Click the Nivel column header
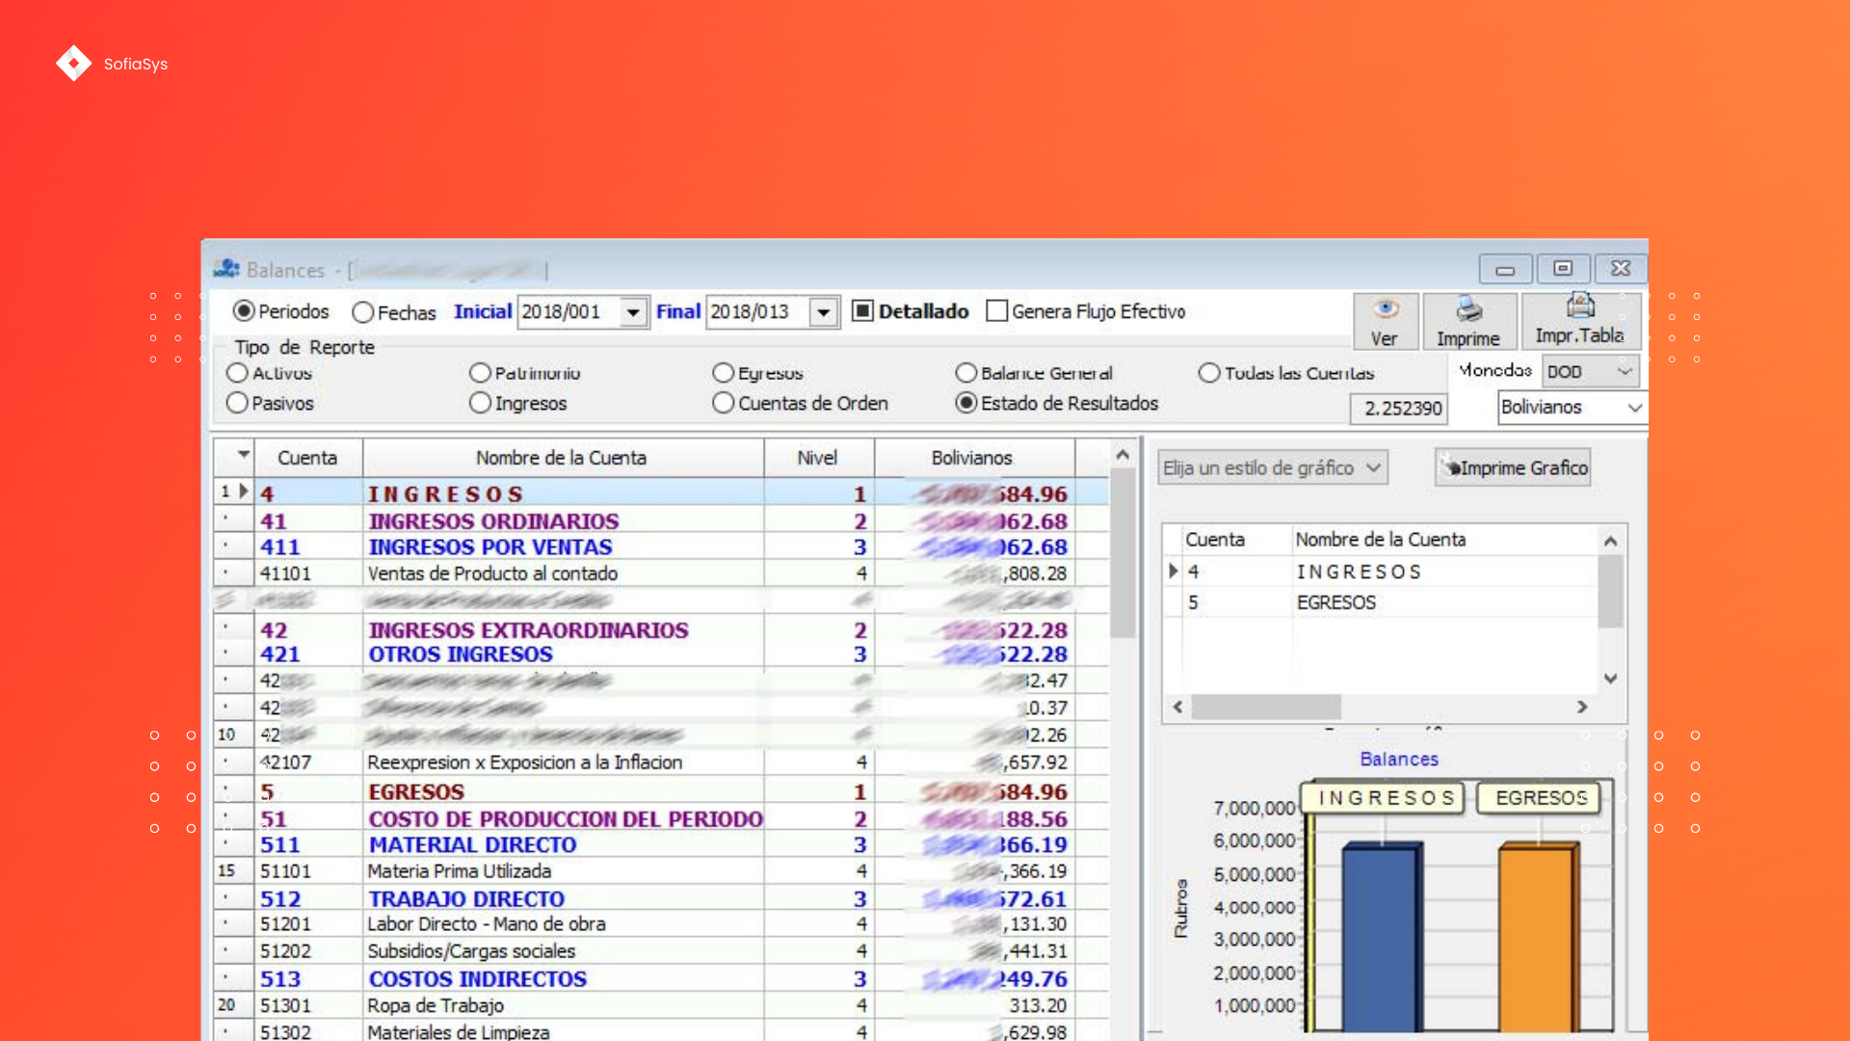1850x1041 pixels. [818, 458]
